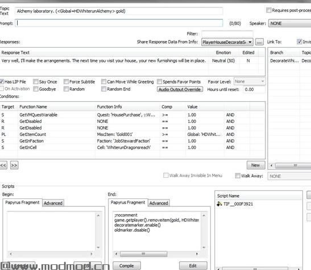Click the Audio Output Override button
Image resolution: width=311 pixels, height=270 pixels.
click(180, 89)
